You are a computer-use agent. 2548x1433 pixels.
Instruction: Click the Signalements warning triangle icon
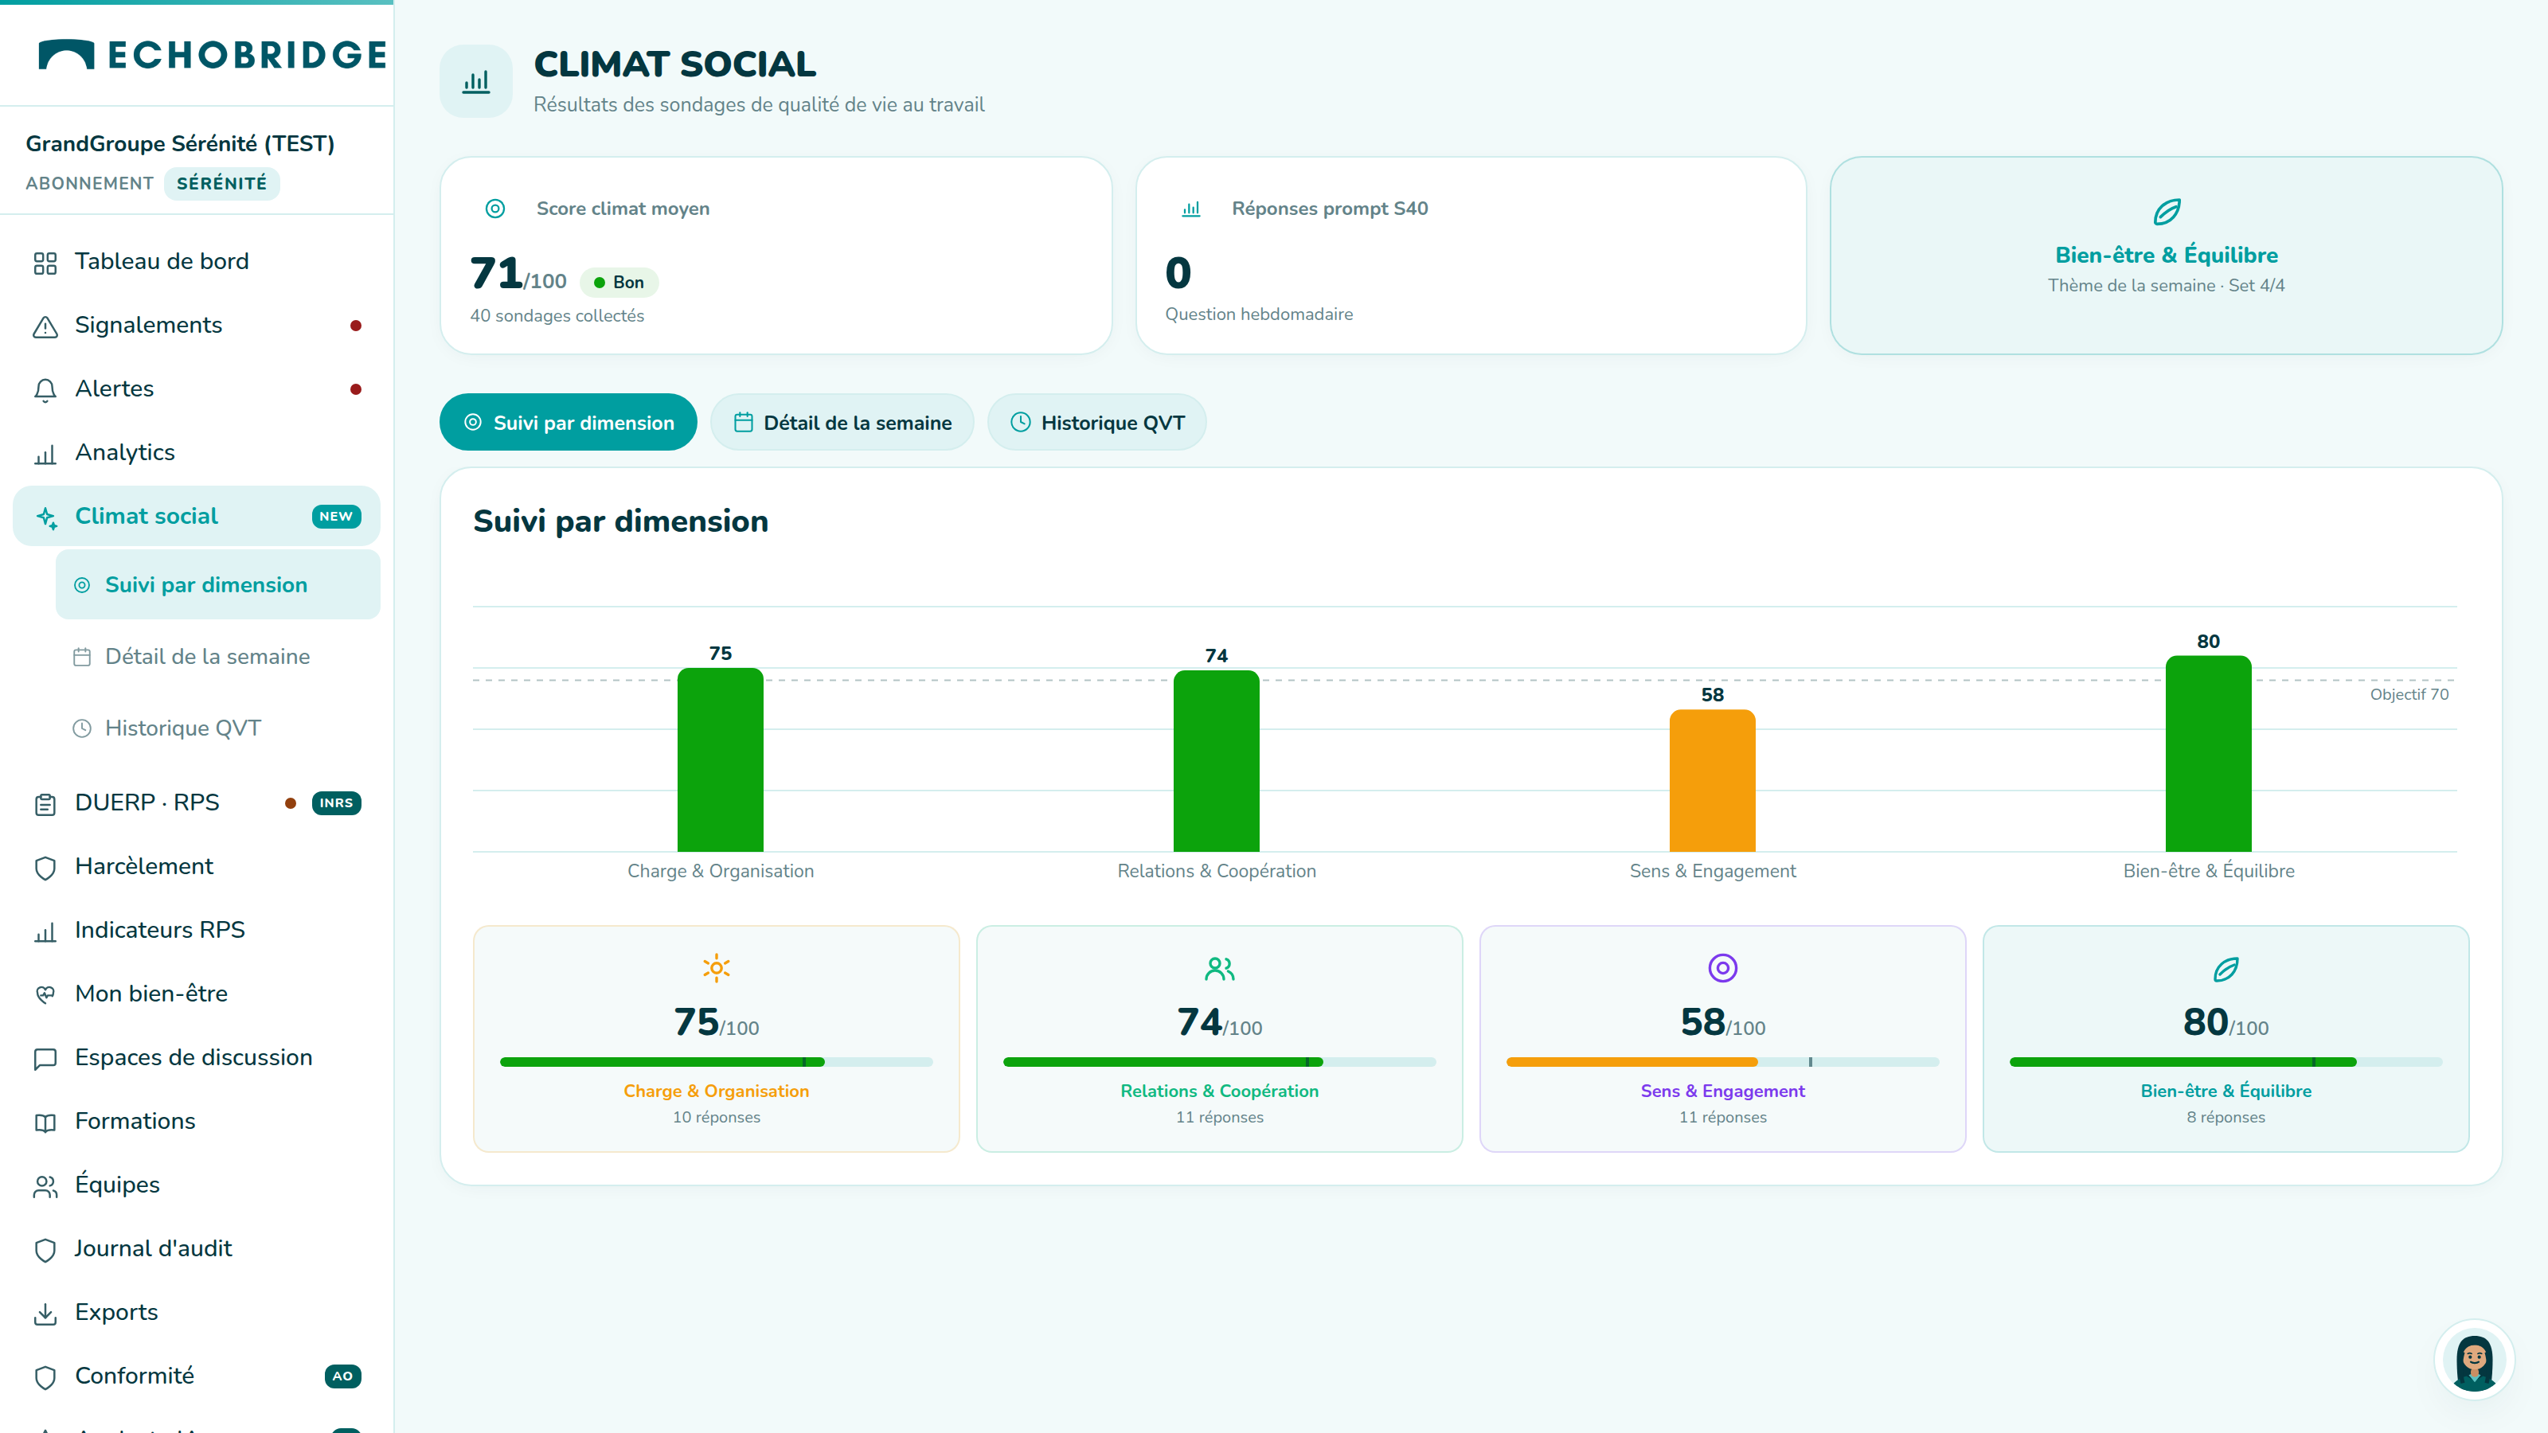(45, 326)
